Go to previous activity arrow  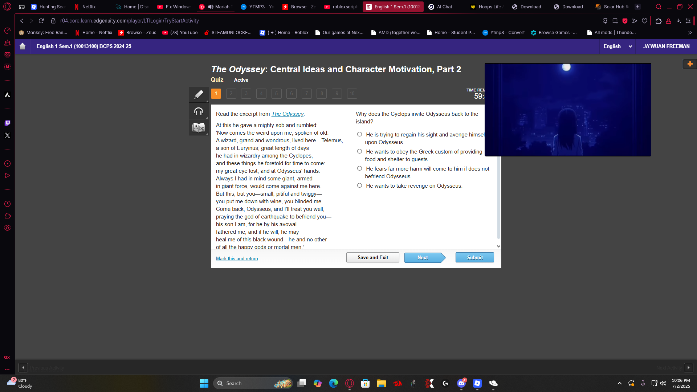tap(23, 368)
